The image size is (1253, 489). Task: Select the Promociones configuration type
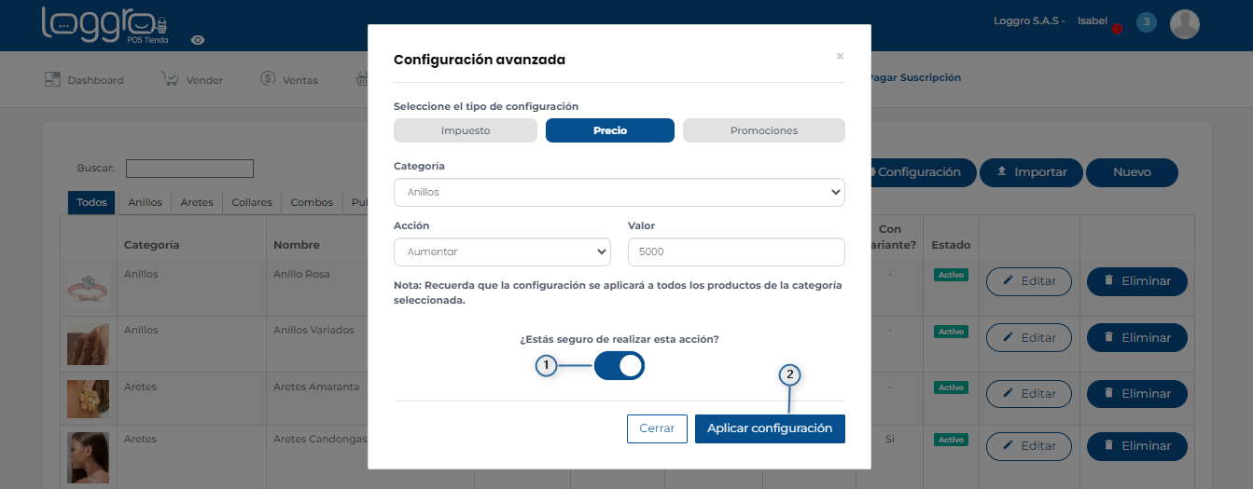[x=763, y=130]
